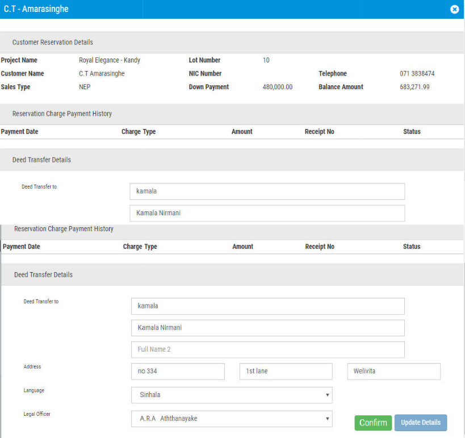Click the NEP sales type value
Screen dimensions: 465x438
[85, 87]
